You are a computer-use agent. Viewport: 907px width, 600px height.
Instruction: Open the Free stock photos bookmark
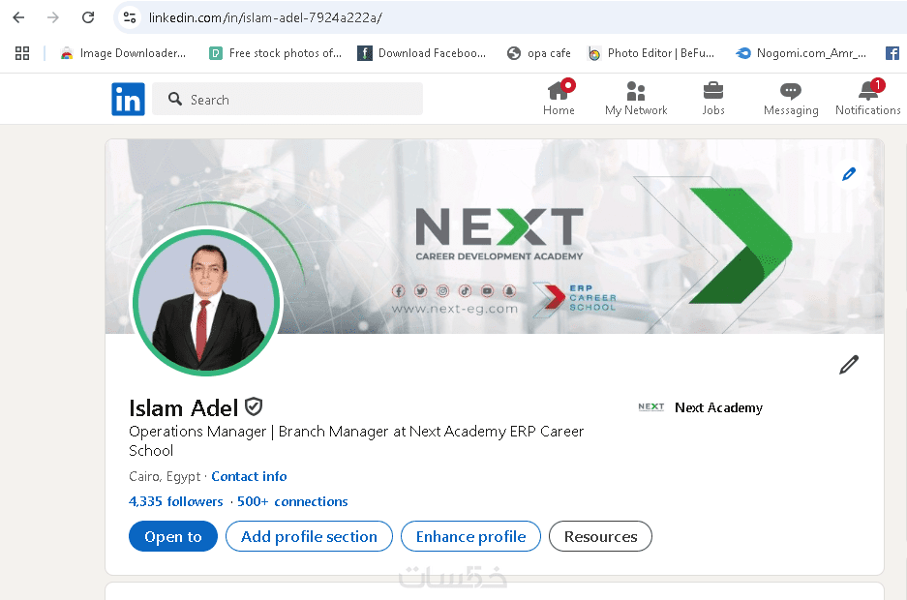click(275, 53)
